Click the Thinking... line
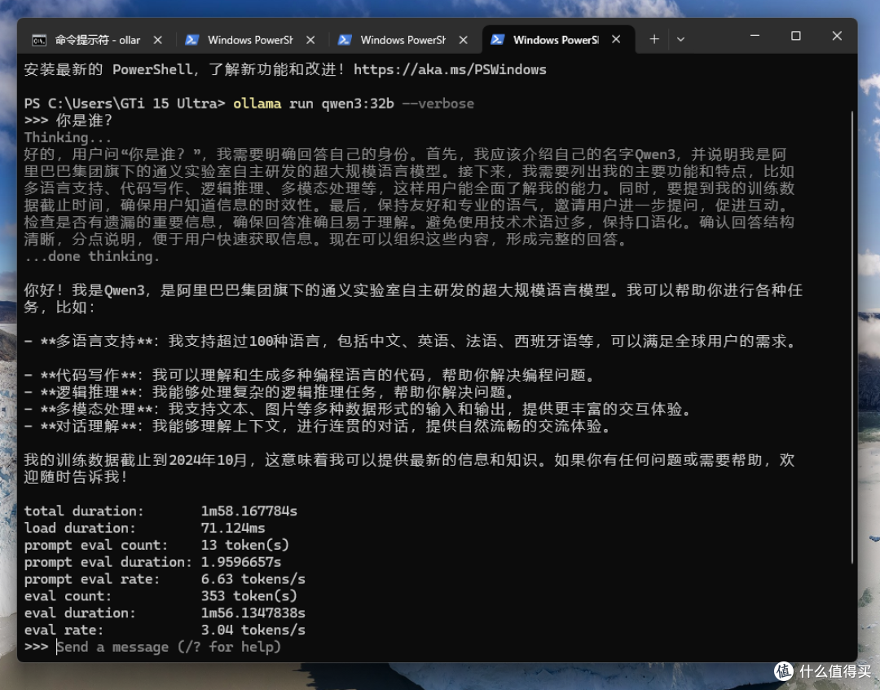 click(x=68, y=138)
